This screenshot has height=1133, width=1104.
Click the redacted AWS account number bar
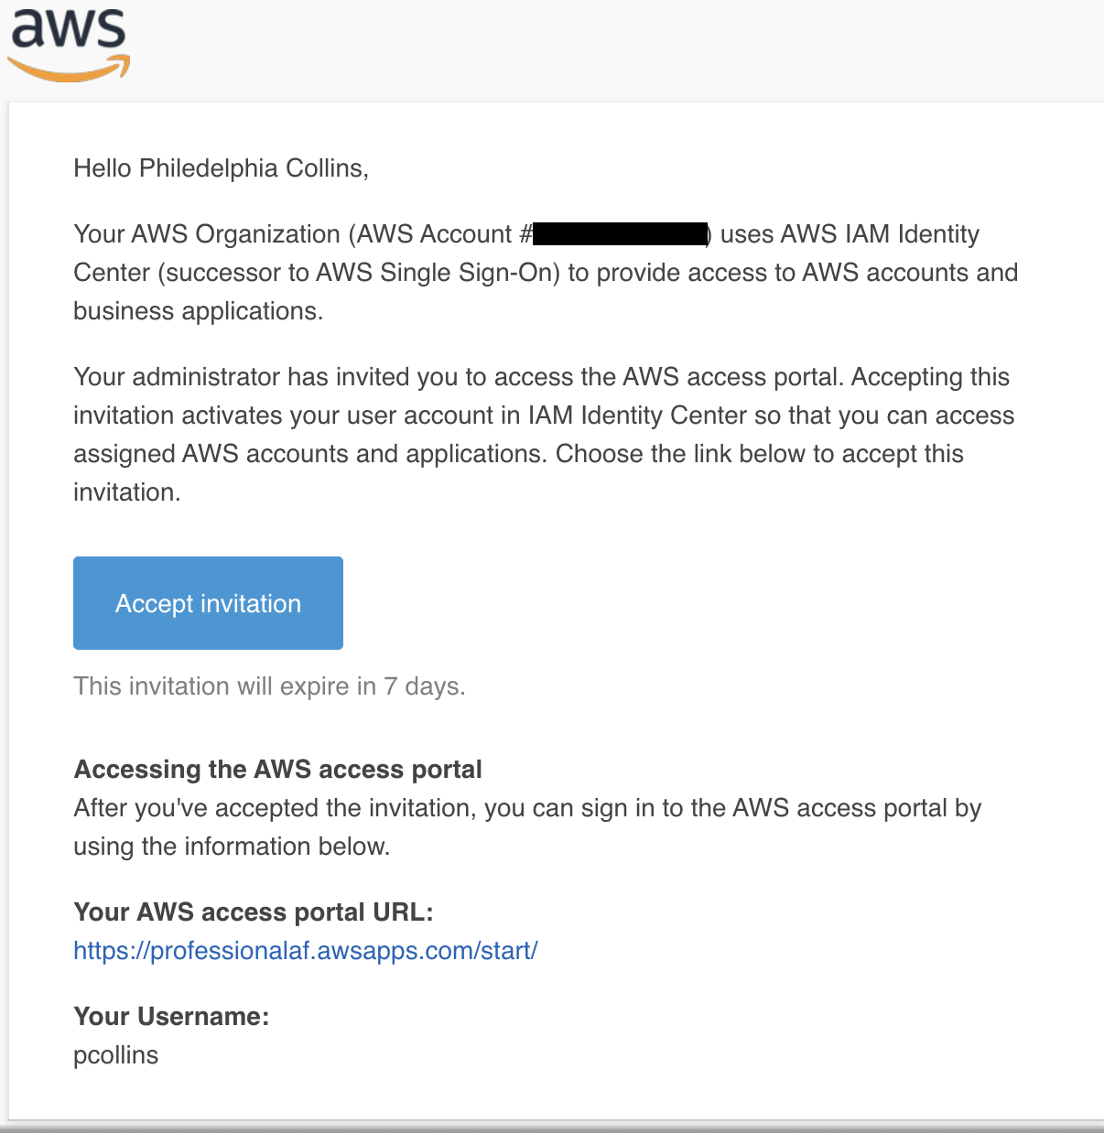coord(620,234)
